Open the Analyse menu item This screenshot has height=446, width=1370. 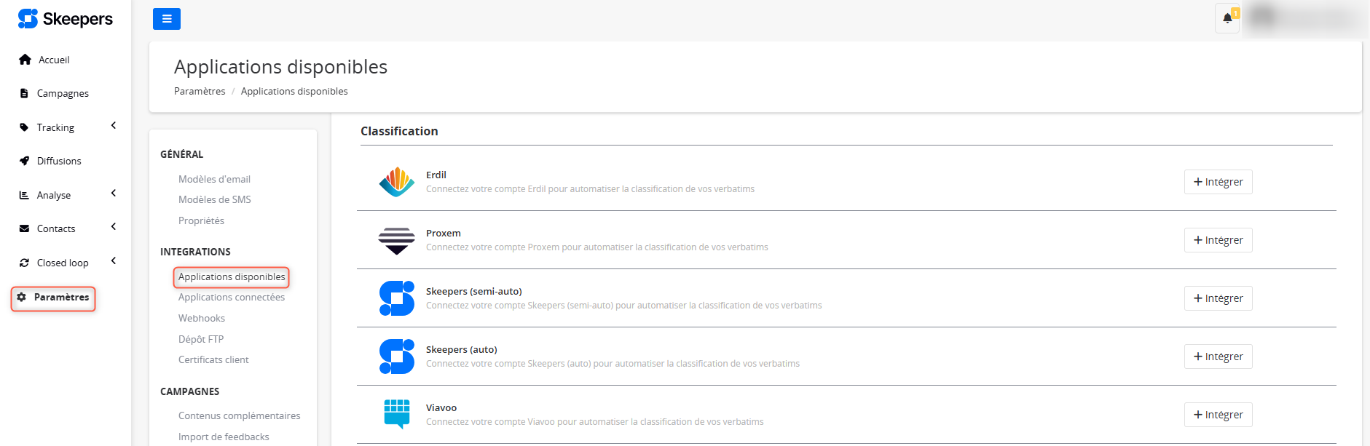(54, 195)
